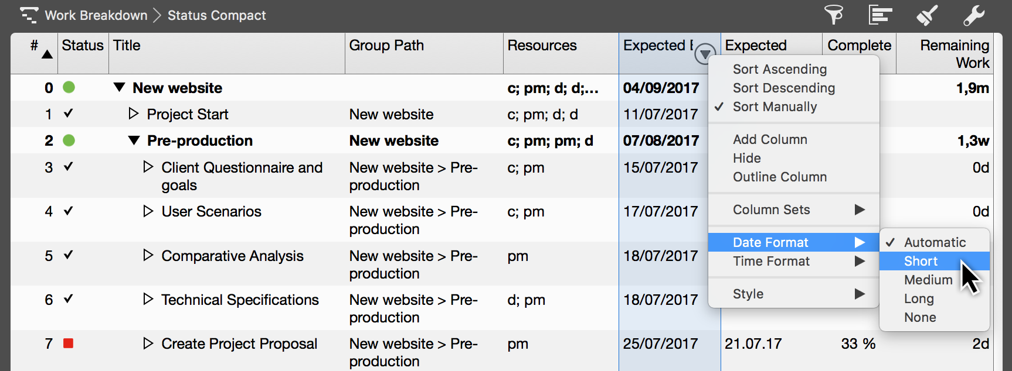Select the checked Sort Manually option
Screen dimensions: 1012x371
pyautogui.click(x=775, y=107)
